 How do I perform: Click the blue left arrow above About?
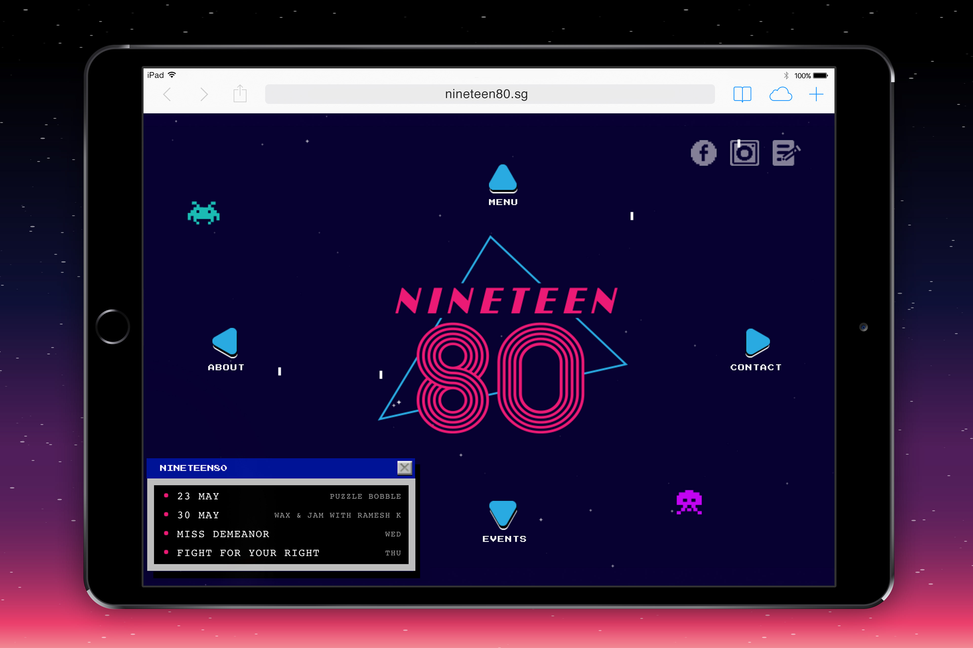[x=225, y=342]
